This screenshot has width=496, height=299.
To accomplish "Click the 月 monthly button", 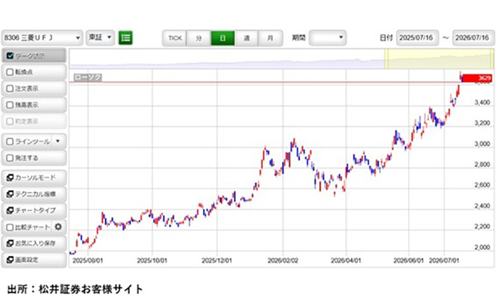I will [x=270, y=38].
